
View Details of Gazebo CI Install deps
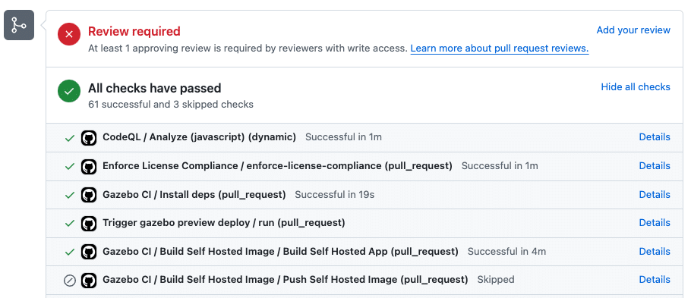tap(655, 194)
